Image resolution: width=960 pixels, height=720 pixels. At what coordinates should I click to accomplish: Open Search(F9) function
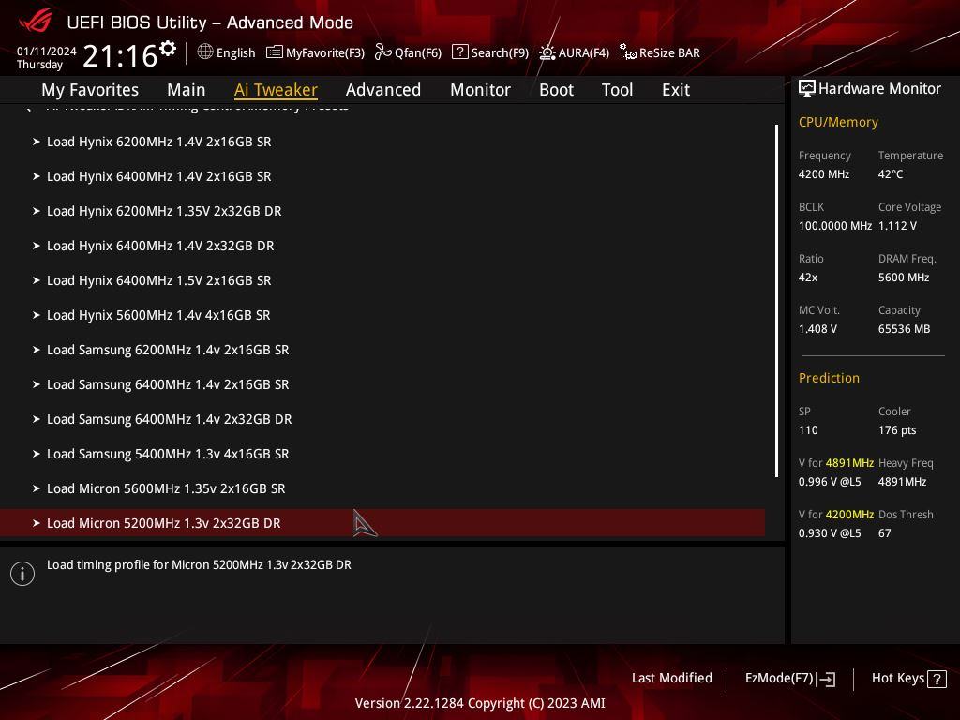500,52
